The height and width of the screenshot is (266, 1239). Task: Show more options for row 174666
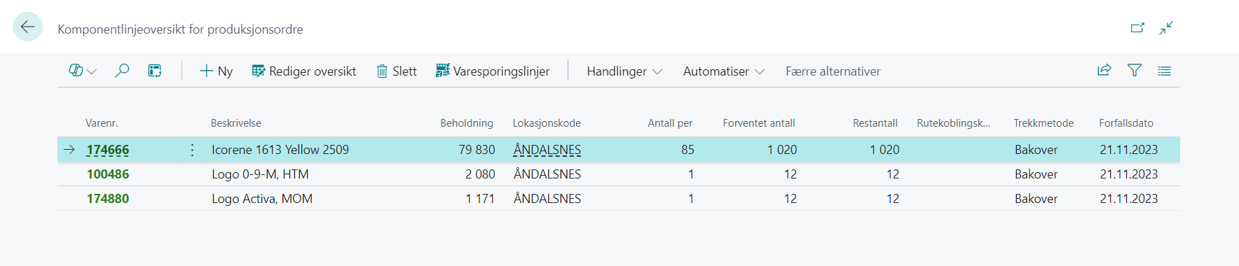tap(192, 150)
